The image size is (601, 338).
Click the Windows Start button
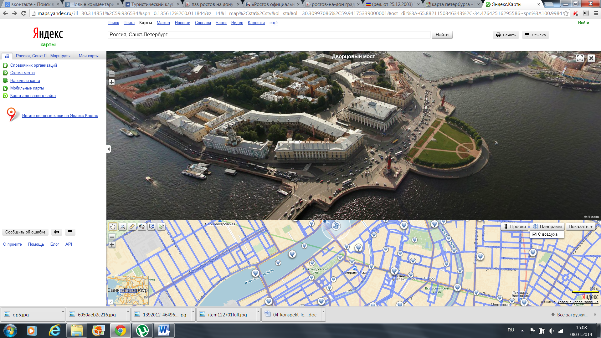[x=10, y=330]
